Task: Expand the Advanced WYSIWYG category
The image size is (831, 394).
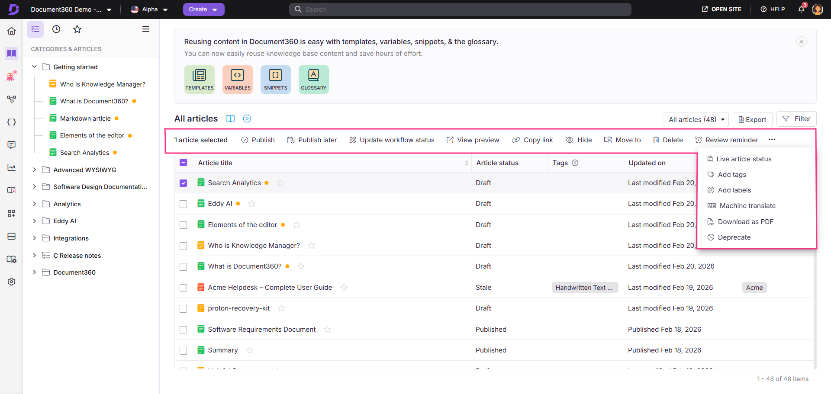Action: [x=35, y=170]
